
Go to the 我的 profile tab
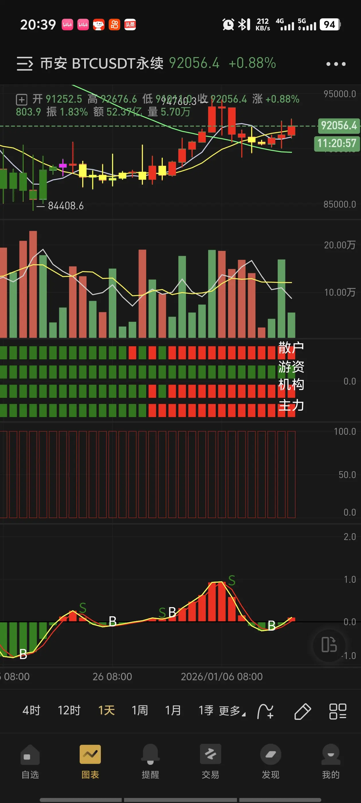pos(331,762)
